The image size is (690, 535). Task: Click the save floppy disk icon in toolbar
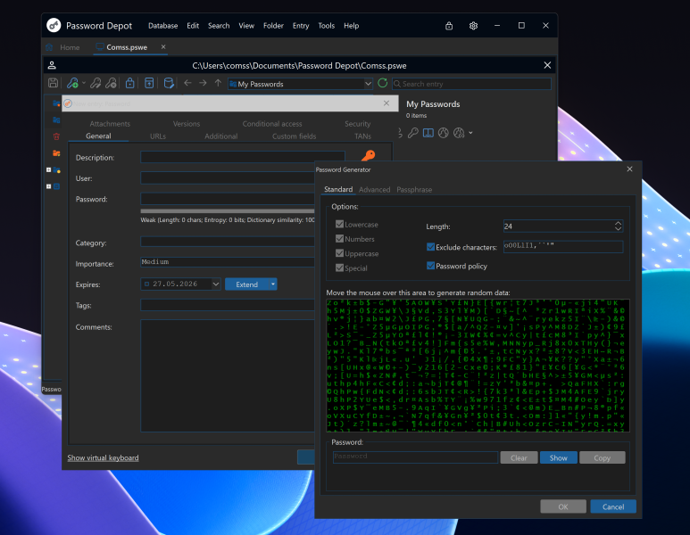pos(54,83)
